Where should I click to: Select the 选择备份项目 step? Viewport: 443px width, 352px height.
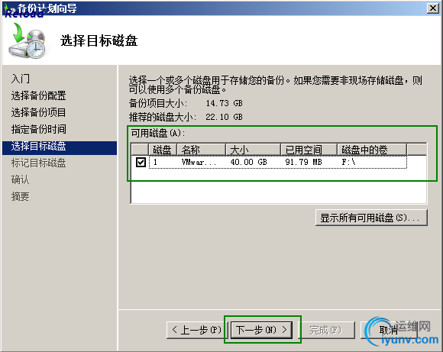click(x=38, y=112)
